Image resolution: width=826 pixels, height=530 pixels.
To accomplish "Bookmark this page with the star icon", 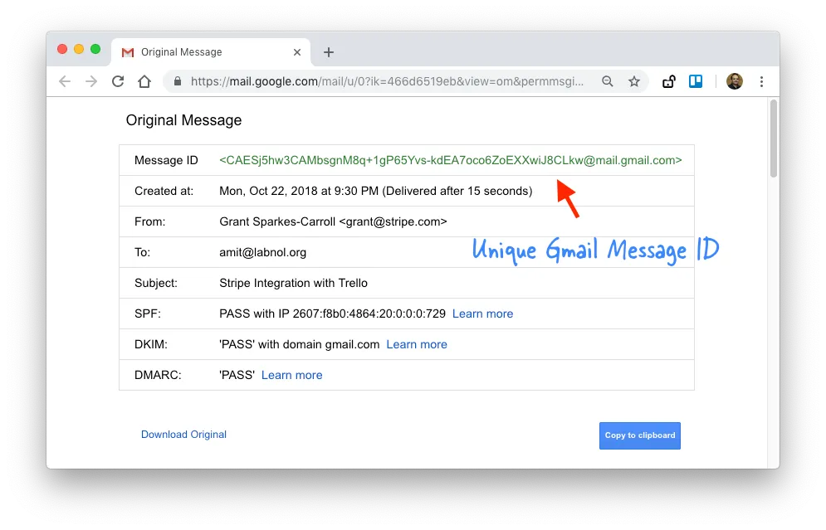I will click(x=634, y=81).
